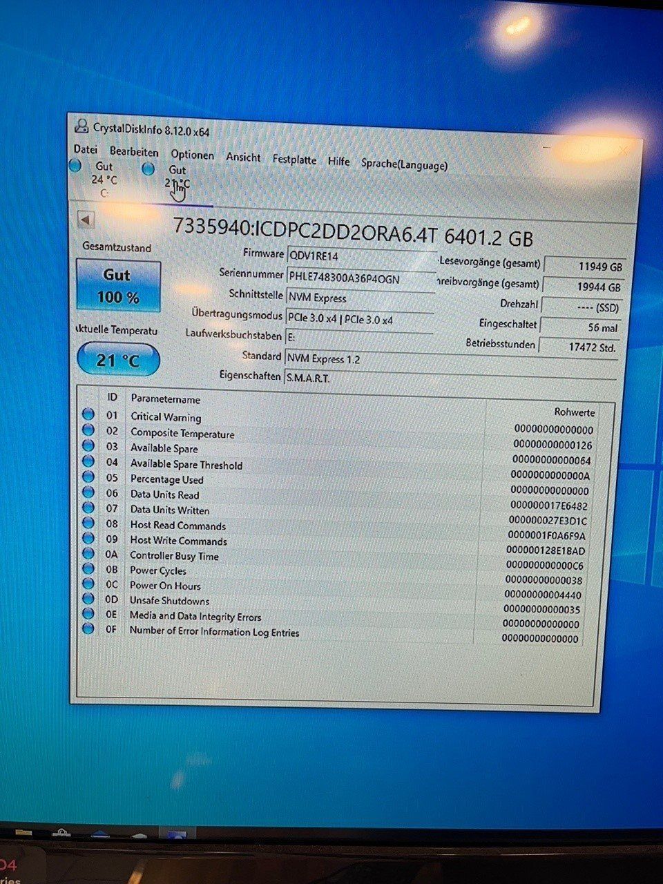Select Number of Error Information Log Entries
Viewport: 663px width, 884px height.
pyautogui.click(x=214, y=631)
